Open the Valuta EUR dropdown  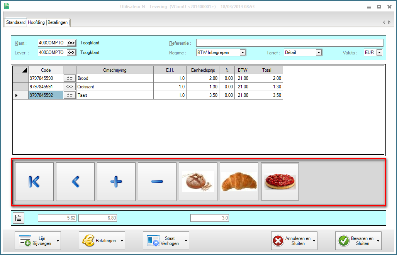[x=379, y=52]
